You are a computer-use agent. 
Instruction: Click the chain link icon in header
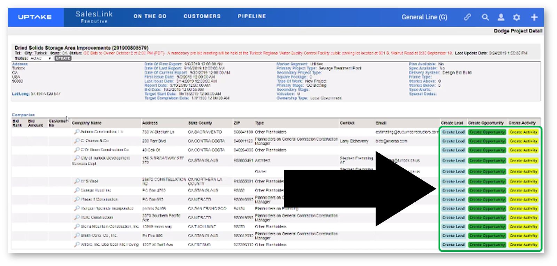click(468, 17)
